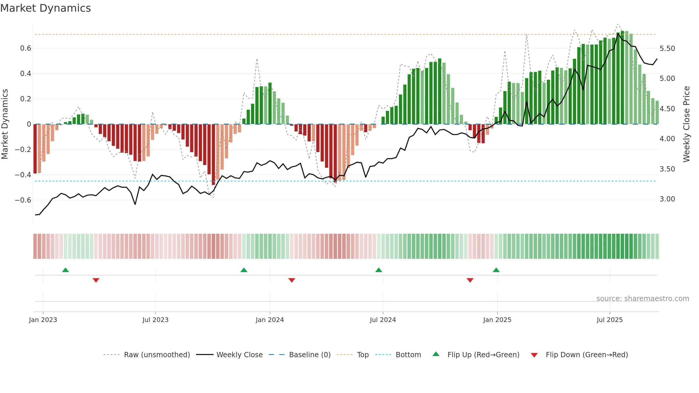The height and width of the screenshot is (393, 699).
Task: Click the Jan 2025 axis label
Action: (497, 320)
